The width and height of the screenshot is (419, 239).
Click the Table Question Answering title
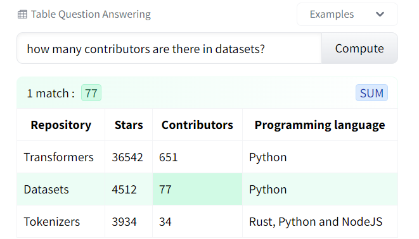91,15
